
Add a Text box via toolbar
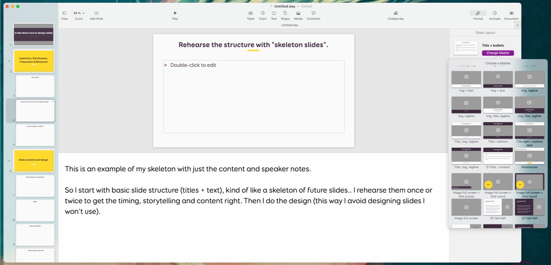coord(274,13)
